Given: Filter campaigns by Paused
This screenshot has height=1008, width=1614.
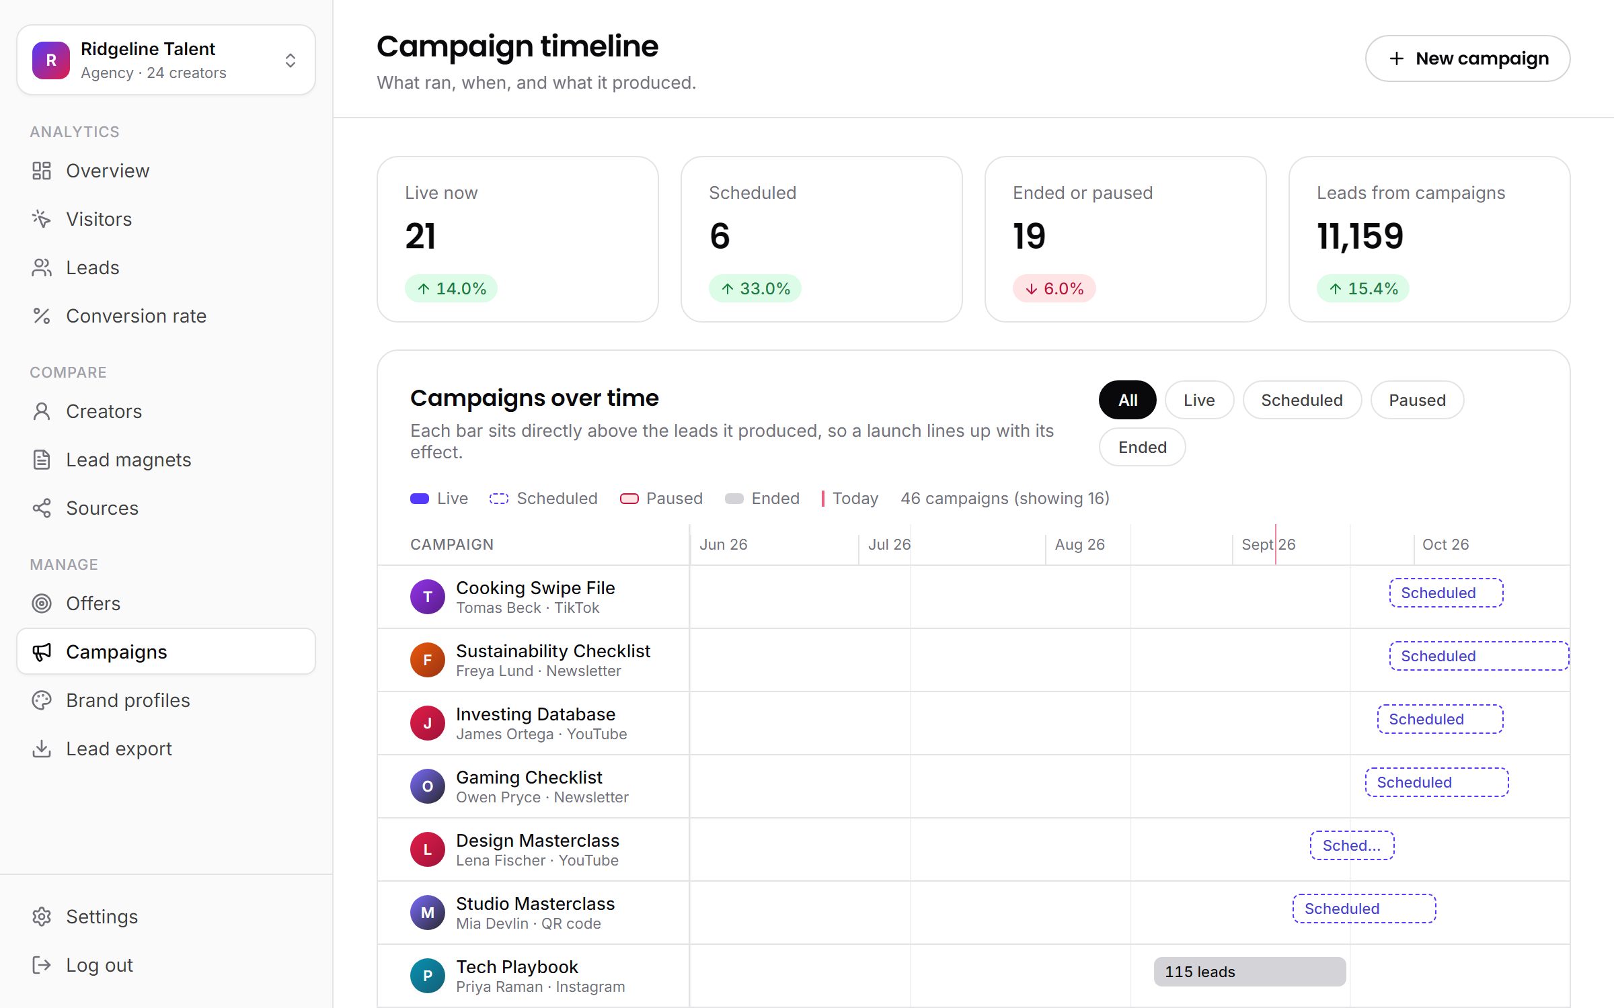Looking at the screenshot, I should (1417, 400).
